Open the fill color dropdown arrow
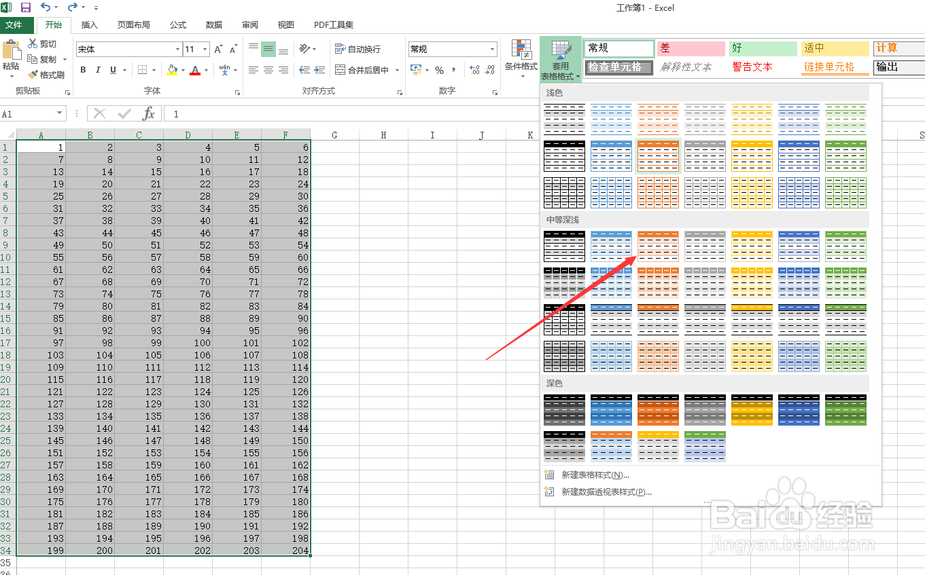 click(x=183, y=70)
